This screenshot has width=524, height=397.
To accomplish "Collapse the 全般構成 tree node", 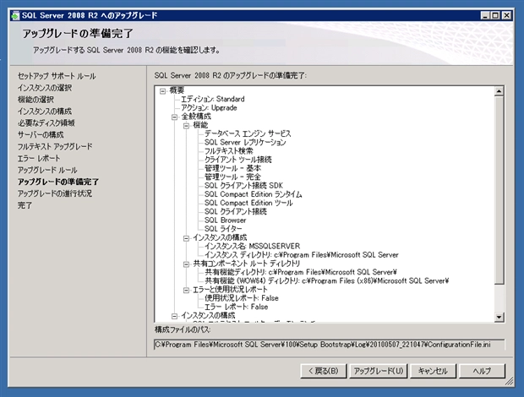I will pos(174,117).
